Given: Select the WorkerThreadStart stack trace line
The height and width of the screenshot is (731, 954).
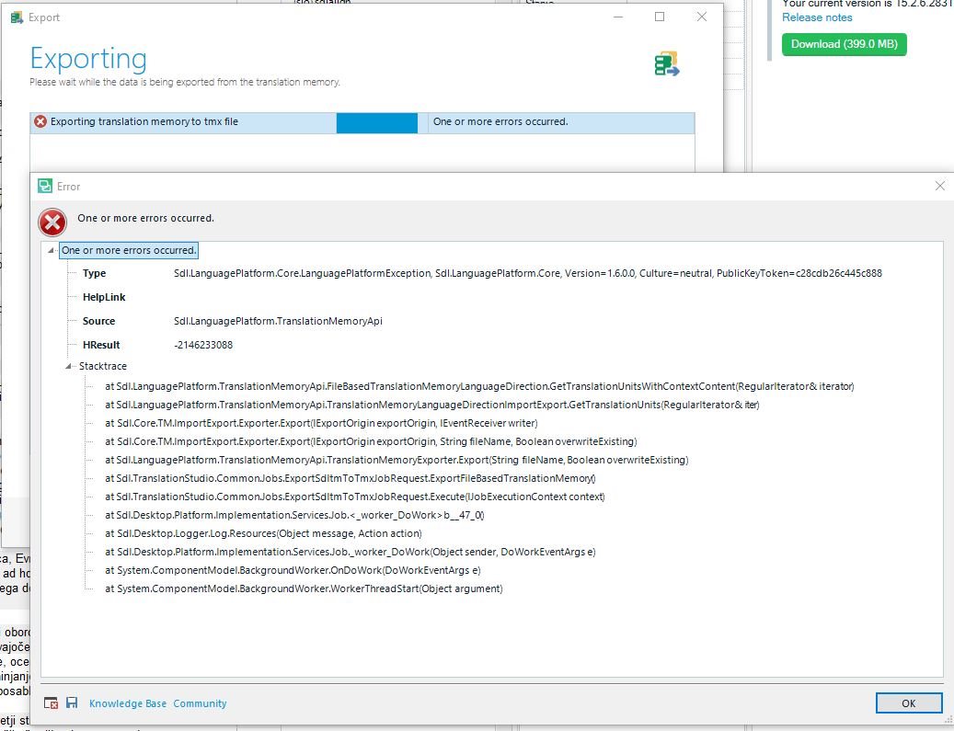Looking at the screenshot, I should tap(304, 588).
